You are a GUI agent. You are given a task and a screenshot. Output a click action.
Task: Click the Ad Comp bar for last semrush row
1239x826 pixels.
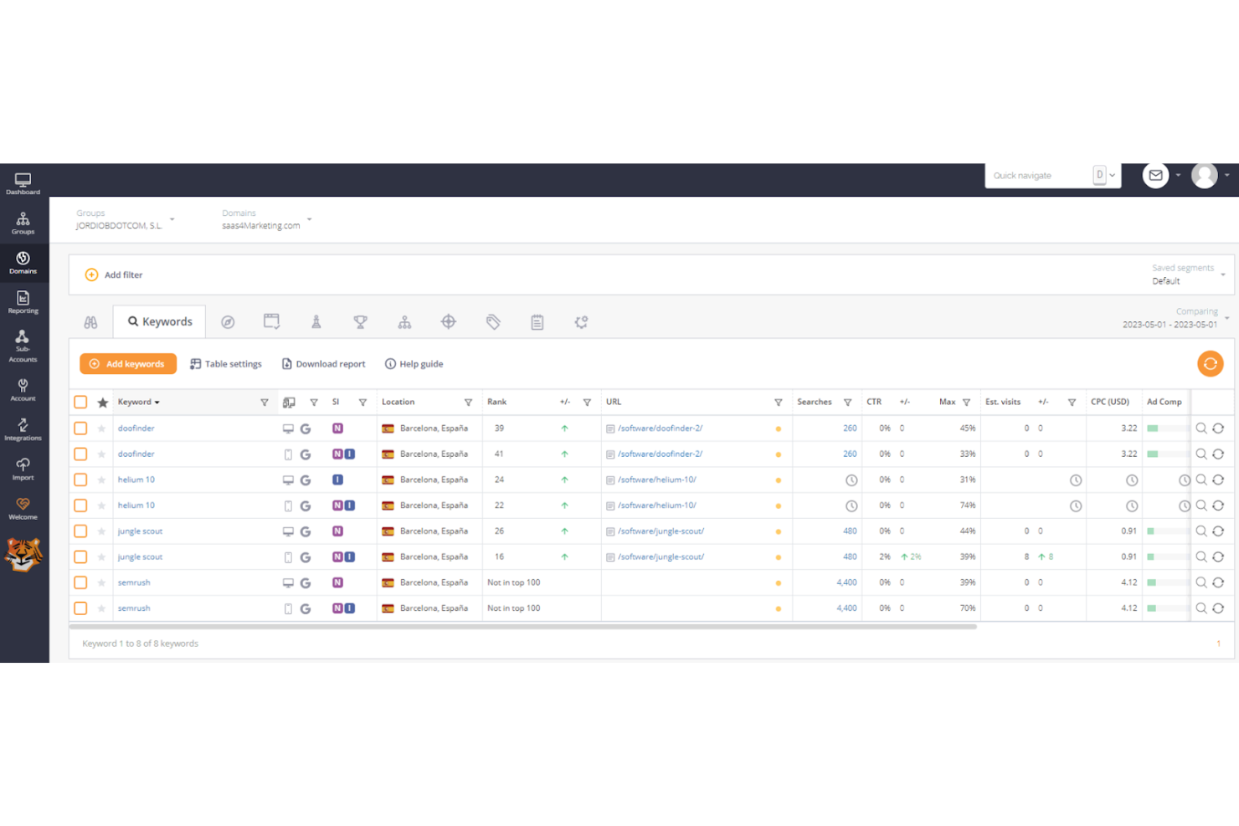click(1168, 608)
